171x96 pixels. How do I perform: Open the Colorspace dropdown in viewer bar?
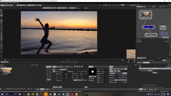(49, 8)
